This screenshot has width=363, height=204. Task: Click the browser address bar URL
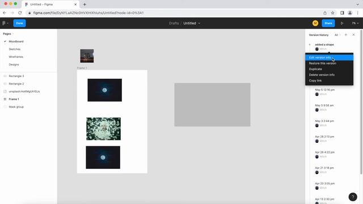coord(88,13)
